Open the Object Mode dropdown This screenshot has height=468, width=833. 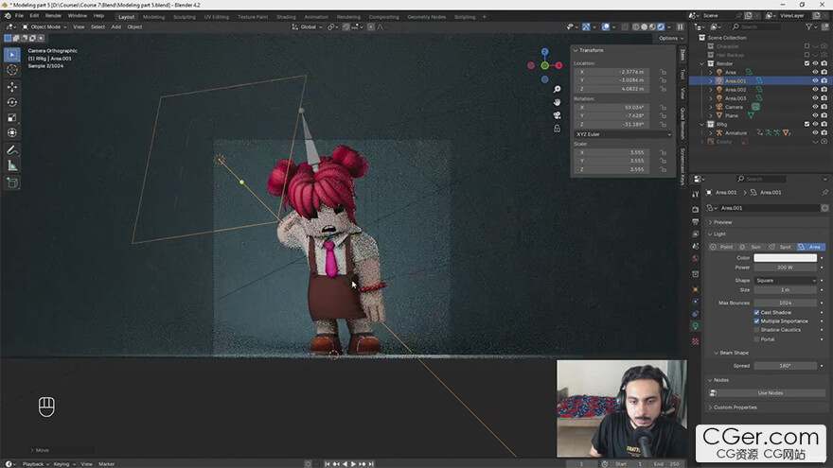pyautogui.click(x=44, y=27)
